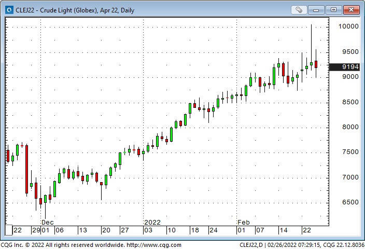Click the chart title 'CLEJ22 - Crude Light (Globex)'
The image size is (365, 249).
pos(56,10)
